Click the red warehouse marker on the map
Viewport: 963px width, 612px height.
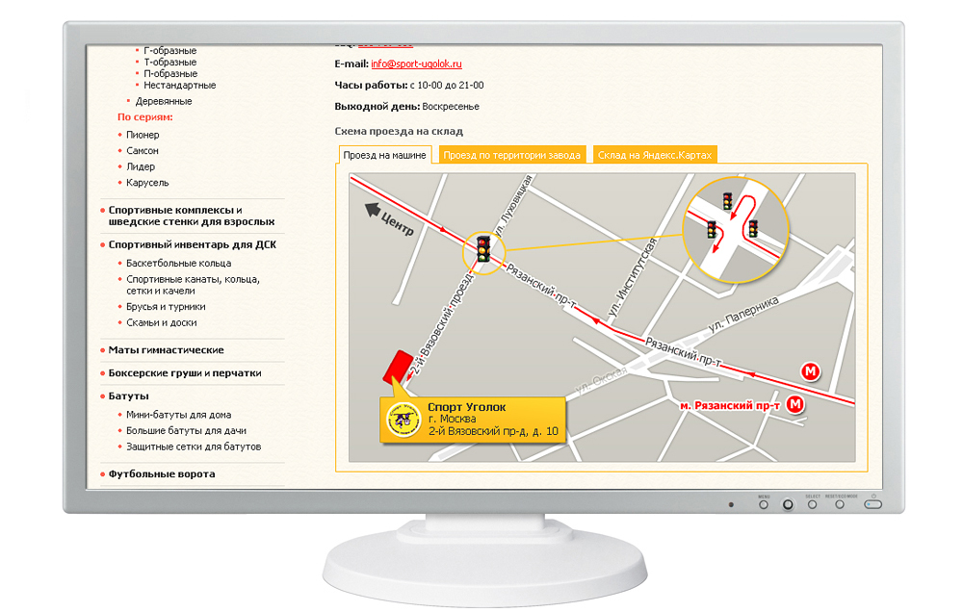coord(398,367)
